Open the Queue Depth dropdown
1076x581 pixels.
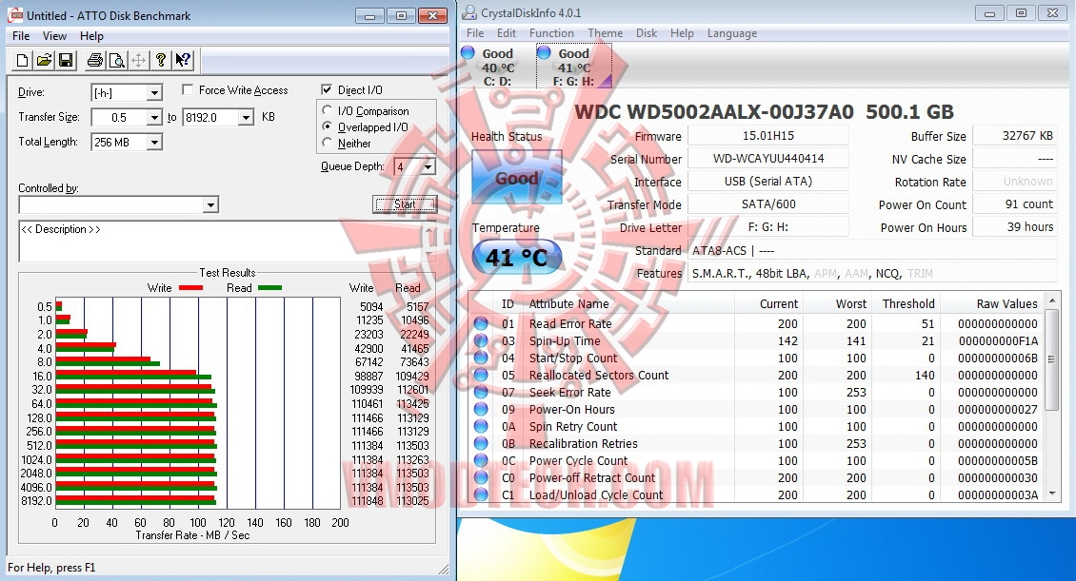[x=428, y=166]
